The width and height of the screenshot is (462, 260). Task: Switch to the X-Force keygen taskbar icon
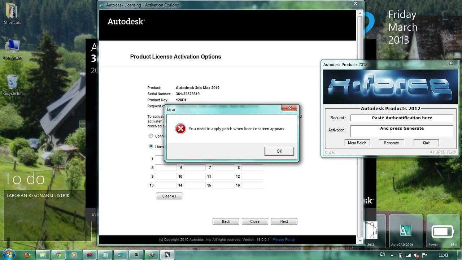[x=167, y=255]
